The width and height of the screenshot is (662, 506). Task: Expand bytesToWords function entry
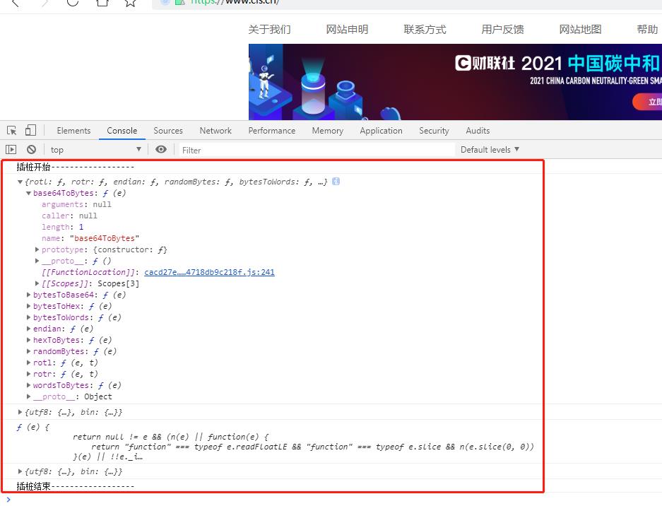pos(28,317)
